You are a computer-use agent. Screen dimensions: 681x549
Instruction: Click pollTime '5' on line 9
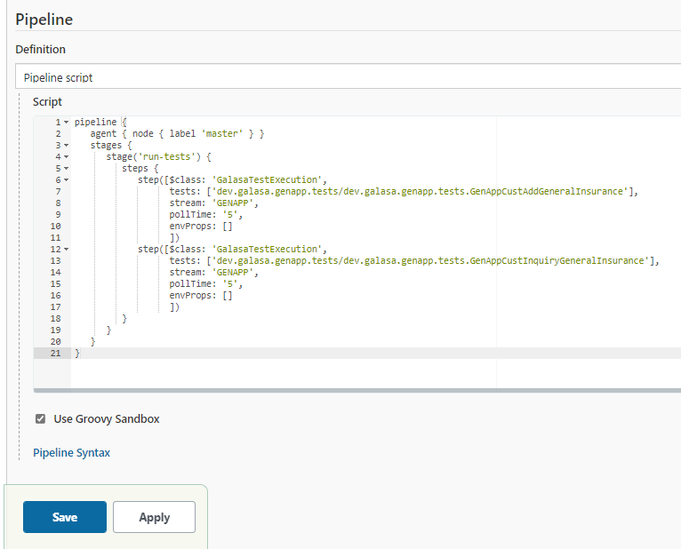(206, 214)
